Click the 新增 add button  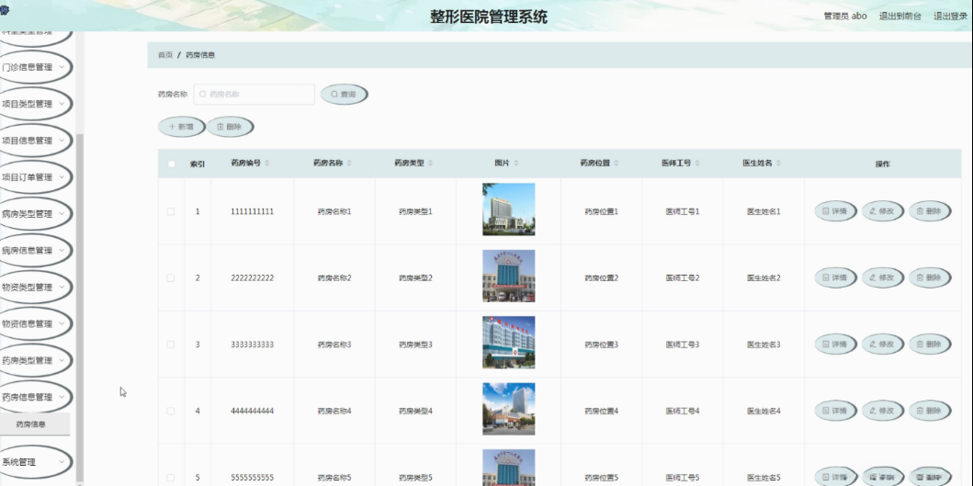(x=181, y=127)
